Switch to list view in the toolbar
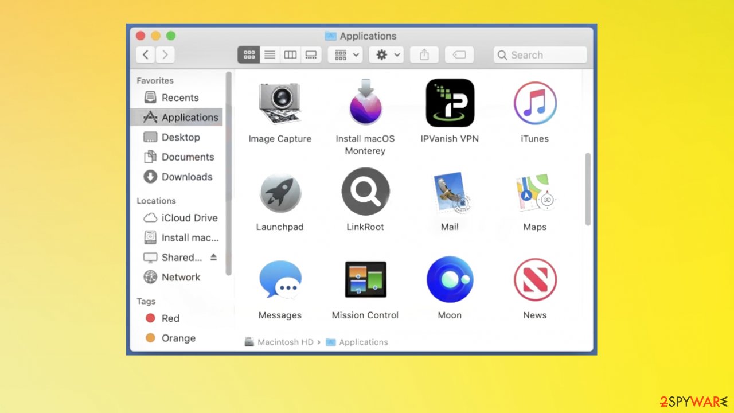This screenshot has width=734, height=413. point(270,54)
